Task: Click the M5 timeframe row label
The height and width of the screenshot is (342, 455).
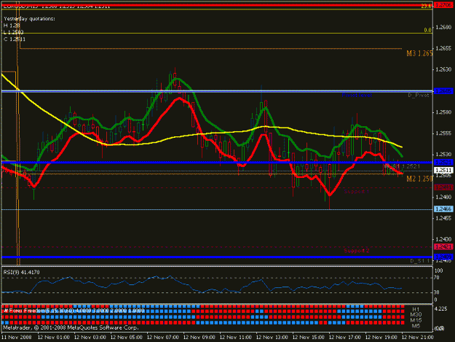Action: pyautogui.click(x=416, y=326)
